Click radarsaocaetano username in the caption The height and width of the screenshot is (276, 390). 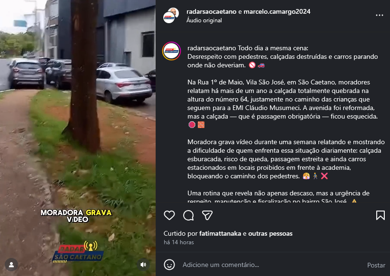point(212,48)
